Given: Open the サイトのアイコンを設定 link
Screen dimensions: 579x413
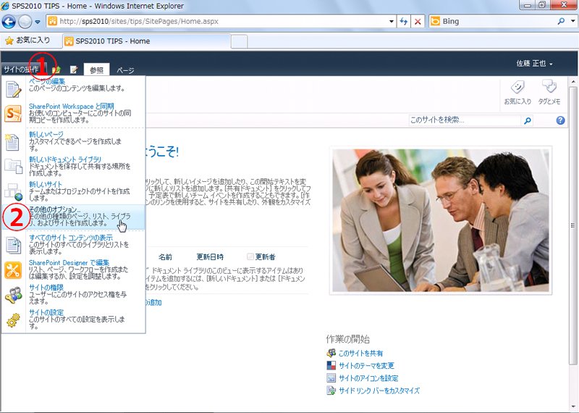Looking at the screenshot, I should click(x=368, y=378).
